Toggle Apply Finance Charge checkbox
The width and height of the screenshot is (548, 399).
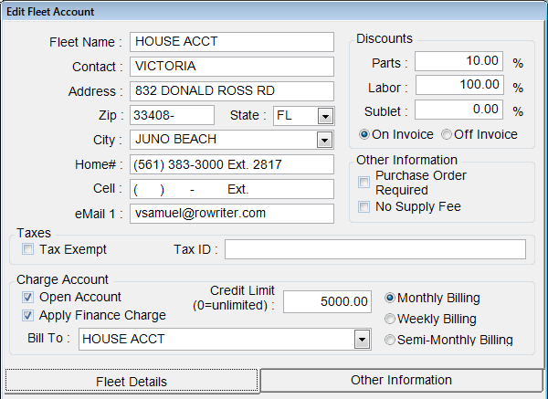pyautogui.click(x=28, y=316)
